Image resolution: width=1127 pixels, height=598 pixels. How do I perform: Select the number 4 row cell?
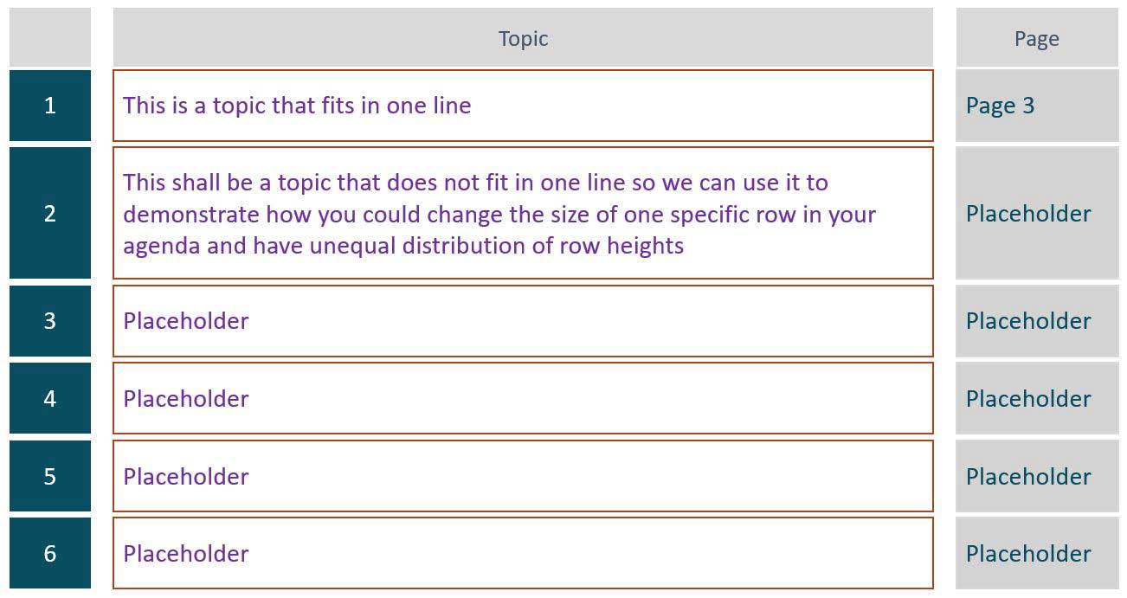pyautogui.click(x=50, y=398)
